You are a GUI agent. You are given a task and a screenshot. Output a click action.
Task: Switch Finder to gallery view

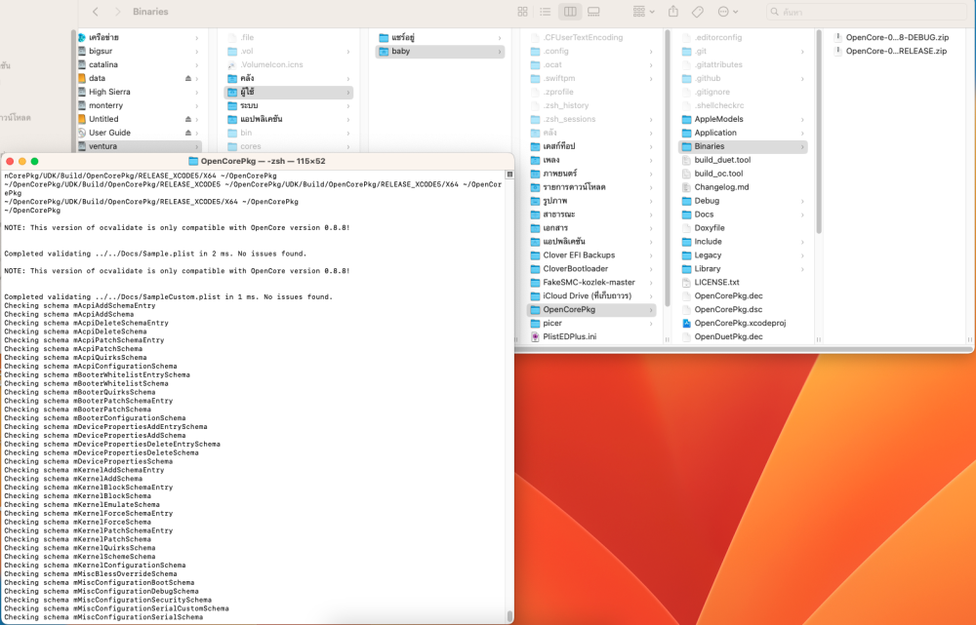coord(593,11)
